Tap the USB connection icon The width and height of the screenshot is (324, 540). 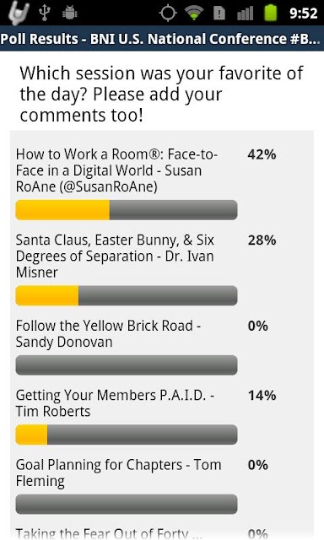click(45, 13)
